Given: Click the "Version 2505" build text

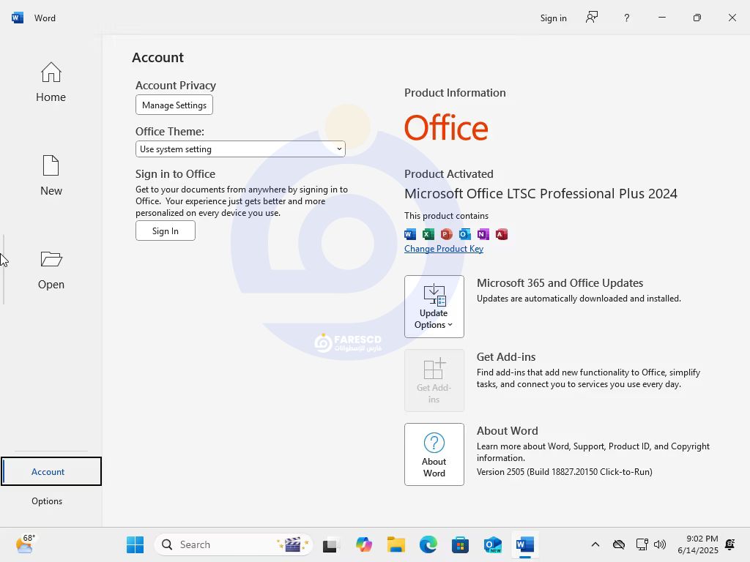Looking at the screenshot, I should [565, 472].
